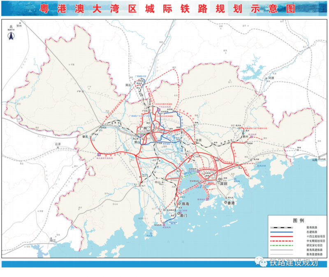Viewport: 329px width, 277px height.
Task: Click the green dashed 研究深化项目 legend line
Action: tap(281, 245)
